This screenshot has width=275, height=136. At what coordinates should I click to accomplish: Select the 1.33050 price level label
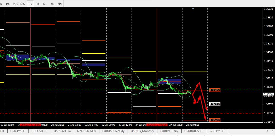(x=215, y=90)
